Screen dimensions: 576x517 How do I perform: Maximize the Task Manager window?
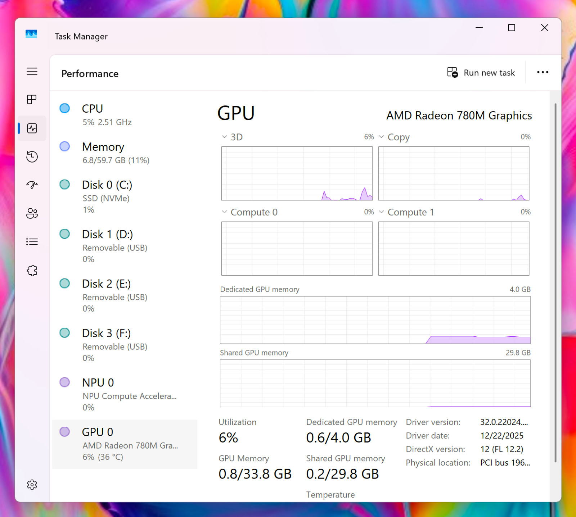click(x=512, y=28)
